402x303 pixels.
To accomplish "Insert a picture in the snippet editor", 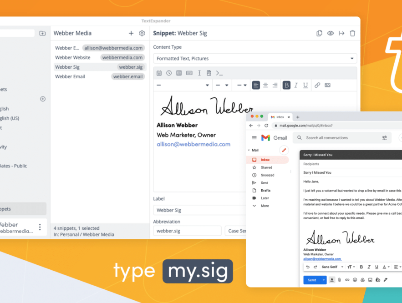I will pyautogui.click(x=327, y=85).
